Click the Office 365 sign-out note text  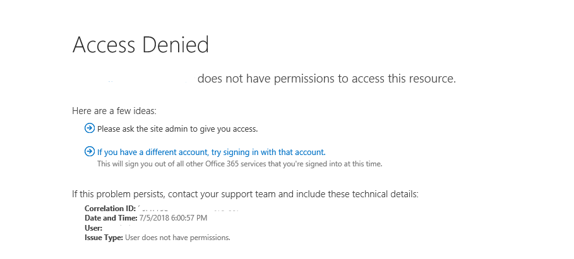click(239, 164)
